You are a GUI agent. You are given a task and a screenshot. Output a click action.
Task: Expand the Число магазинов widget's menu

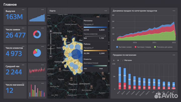click(x=23, y=83)
